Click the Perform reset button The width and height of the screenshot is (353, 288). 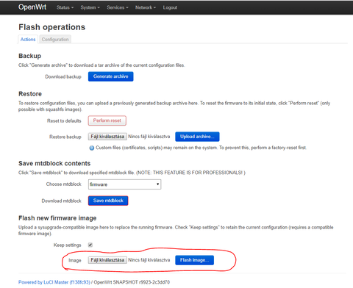(x=107, y=120)
